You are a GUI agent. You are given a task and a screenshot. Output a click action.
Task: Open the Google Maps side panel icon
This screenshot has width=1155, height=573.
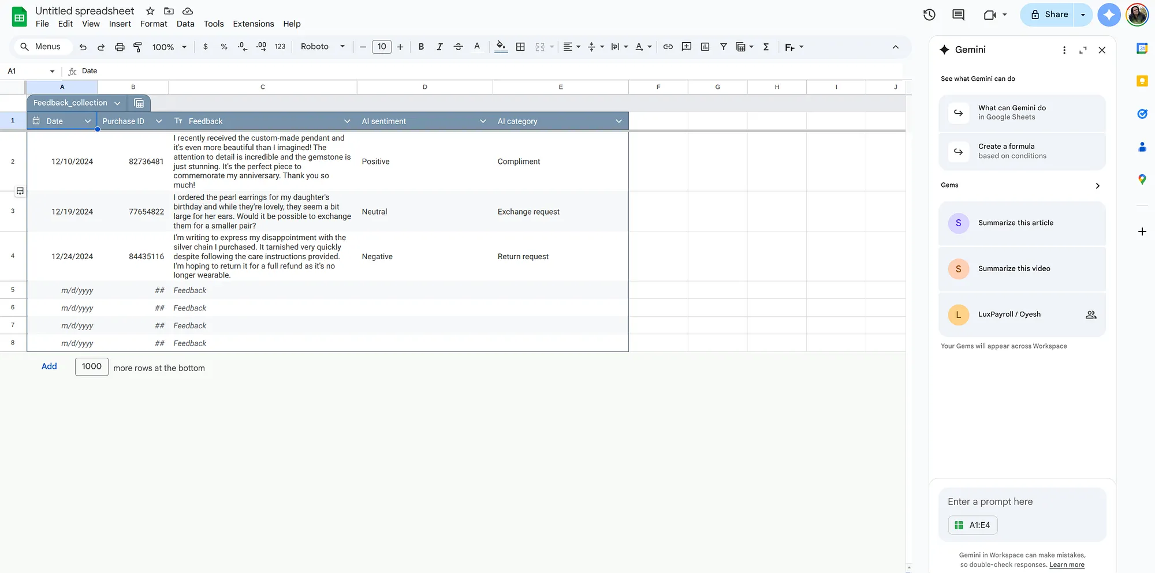pos(1142,179)
